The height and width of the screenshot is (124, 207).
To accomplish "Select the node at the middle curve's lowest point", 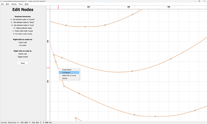I will pos(132,71).
